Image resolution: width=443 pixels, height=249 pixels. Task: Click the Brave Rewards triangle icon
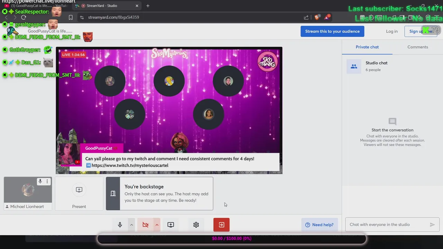(326, 17)
